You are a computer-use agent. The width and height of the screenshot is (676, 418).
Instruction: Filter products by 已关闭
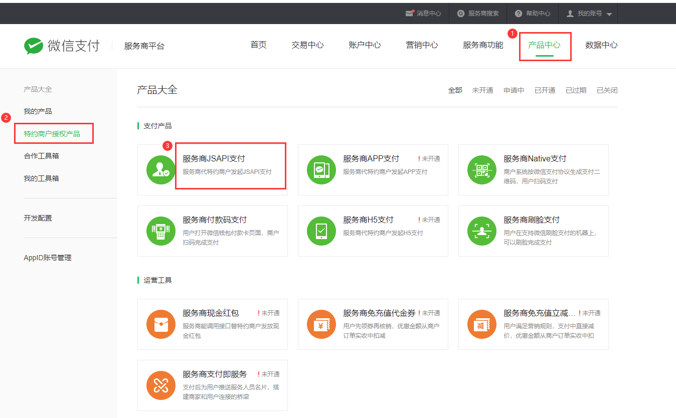click(607, 90)
